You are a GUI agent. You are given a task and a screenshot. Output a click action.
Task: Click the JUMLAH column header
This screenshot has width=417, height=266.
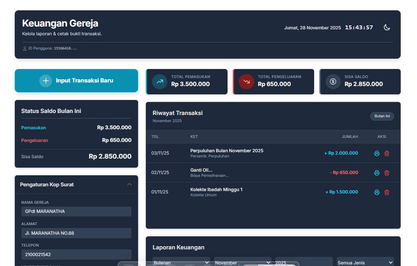[x=350, y=137]
